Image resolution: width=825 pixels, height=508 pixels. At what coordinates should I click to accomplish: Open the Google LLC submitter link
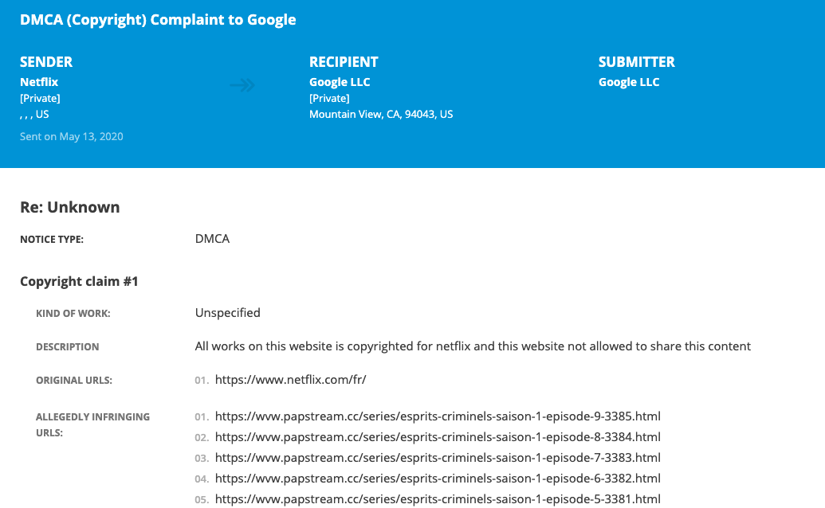coord(629,82)
